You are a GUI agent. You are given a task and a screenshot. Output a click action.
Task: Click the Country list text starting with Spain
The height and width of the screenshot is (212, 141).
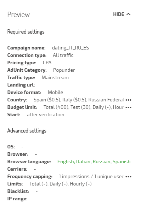point(79,100)
